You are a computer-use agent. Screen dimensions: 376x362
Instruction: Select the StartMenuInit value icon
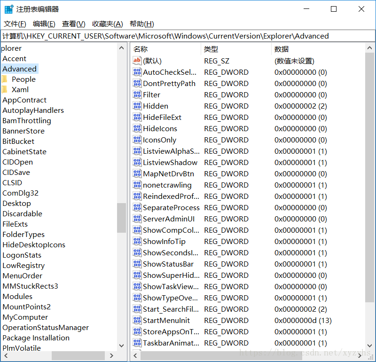pyautogui.click(x=137, y=320)
